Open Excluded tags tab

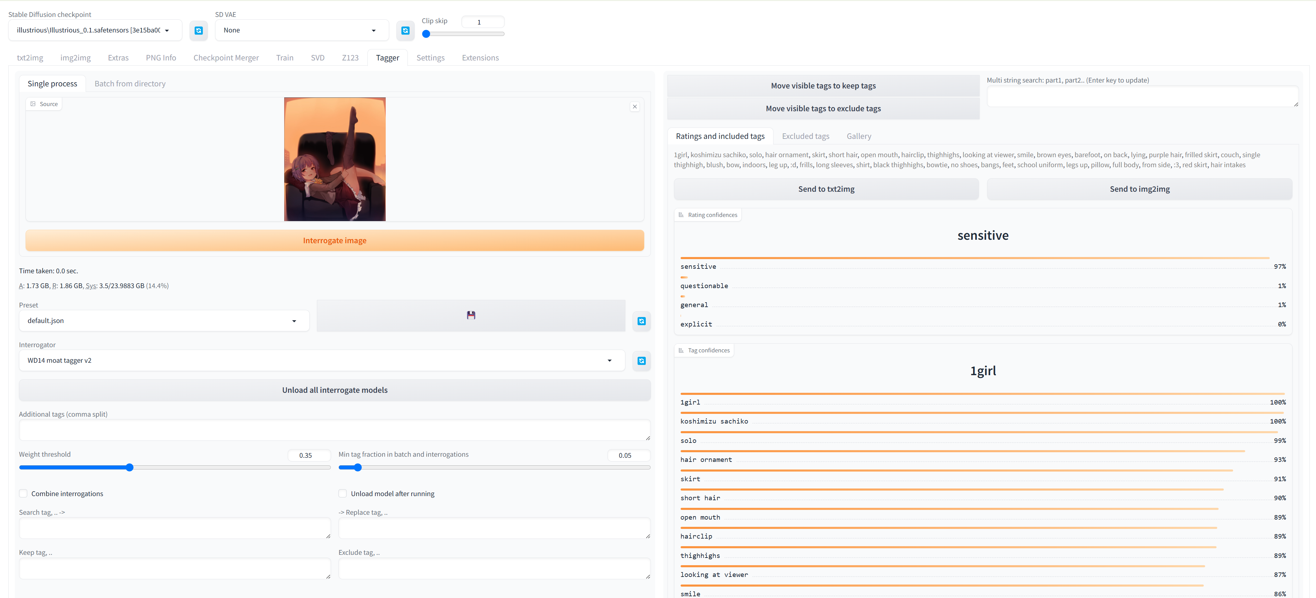(x=806, y=136)
